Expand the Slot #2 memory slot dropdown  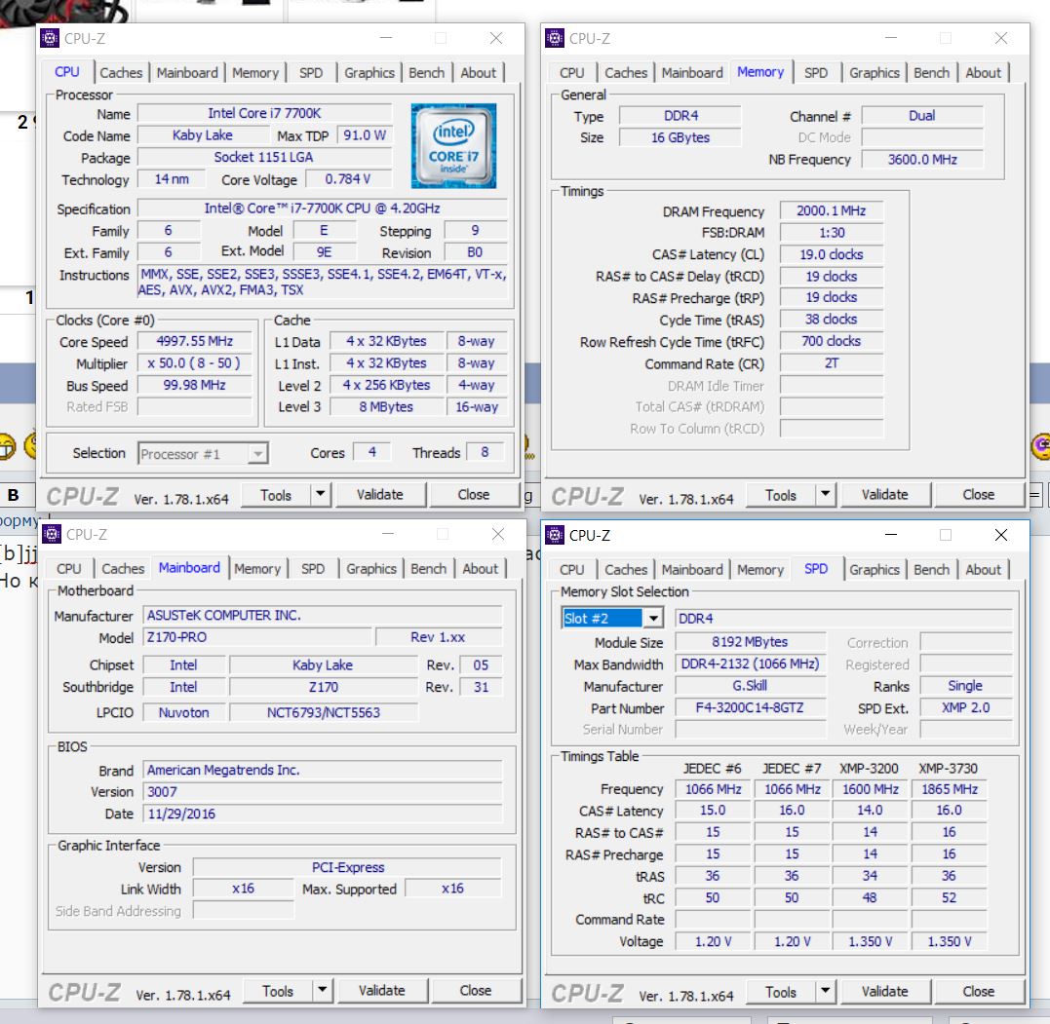pos(653,618)
